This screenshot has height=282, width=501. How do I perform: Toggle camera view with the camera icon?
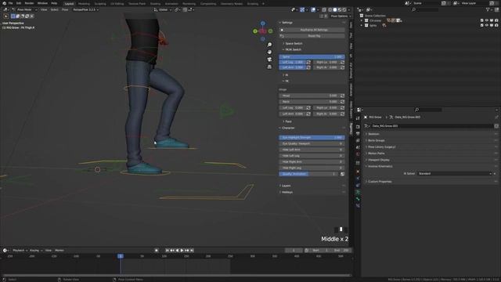pyautogui.click(x=269, y=60)
